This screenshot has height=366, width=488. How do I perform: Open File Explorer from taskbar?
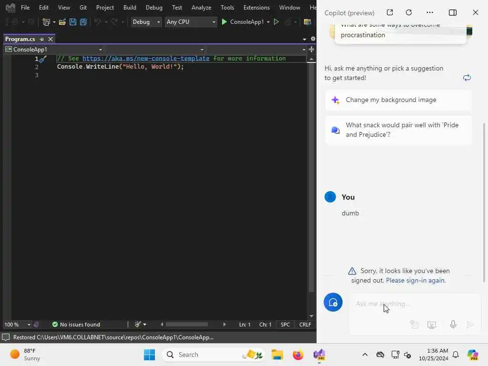pyautogui.click(x=277, y=355)
